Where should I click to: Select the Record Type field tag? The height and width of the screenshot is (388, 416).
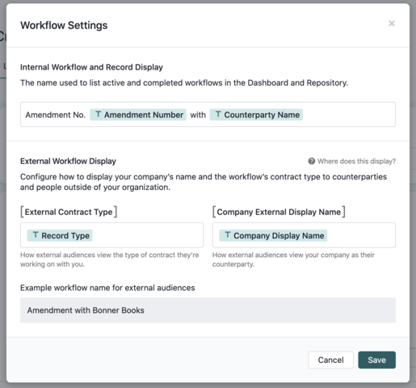(60, 235)
